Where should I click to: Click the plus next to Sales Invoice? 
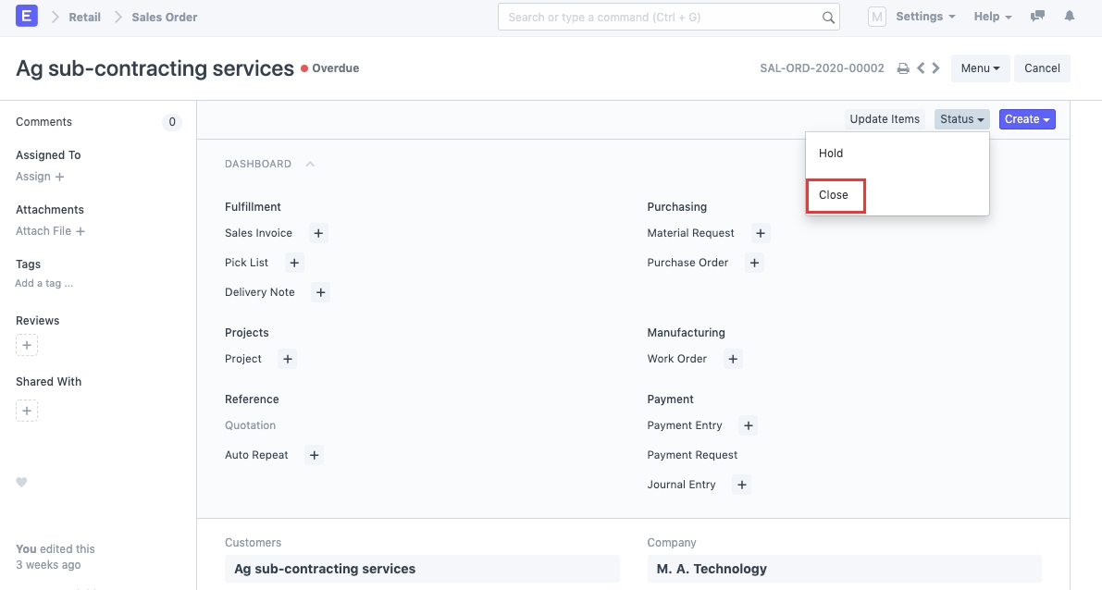point(318,233)
